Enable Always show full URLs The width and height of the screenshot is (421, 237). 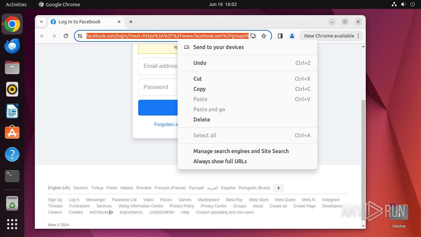247,161
